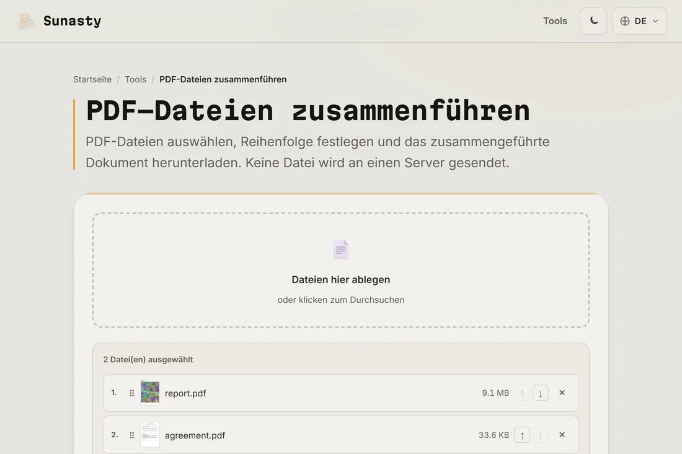Move report.pdf down in the list
The width and height of the screenshot is (682, 454).
540,393
